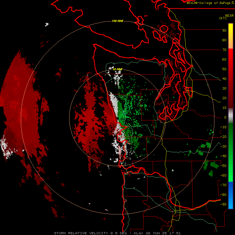Viewport: 235px width, 235px height.
Task: Click the -40 value on the legend
Action: pyautogui.click(x=223, y=156)
